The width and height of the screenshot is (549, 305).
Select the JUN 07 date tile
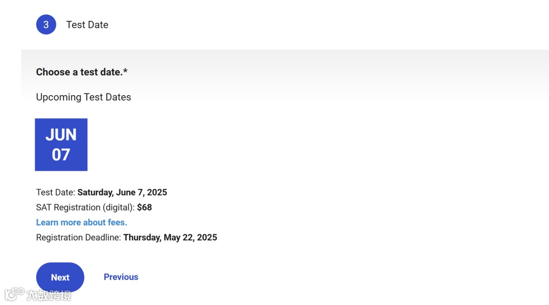click(x=61, y=145)
